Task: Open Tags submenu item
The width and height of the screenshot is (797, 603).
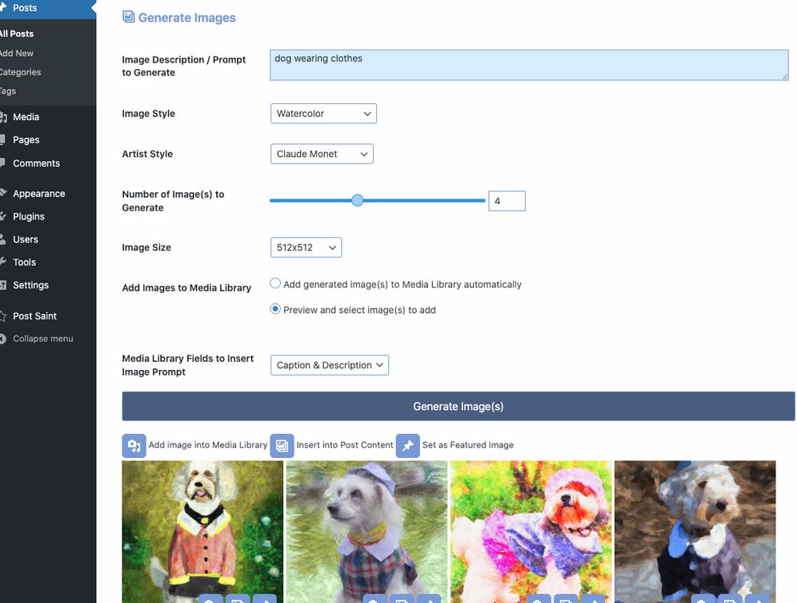Action: (x=8, y=91)
